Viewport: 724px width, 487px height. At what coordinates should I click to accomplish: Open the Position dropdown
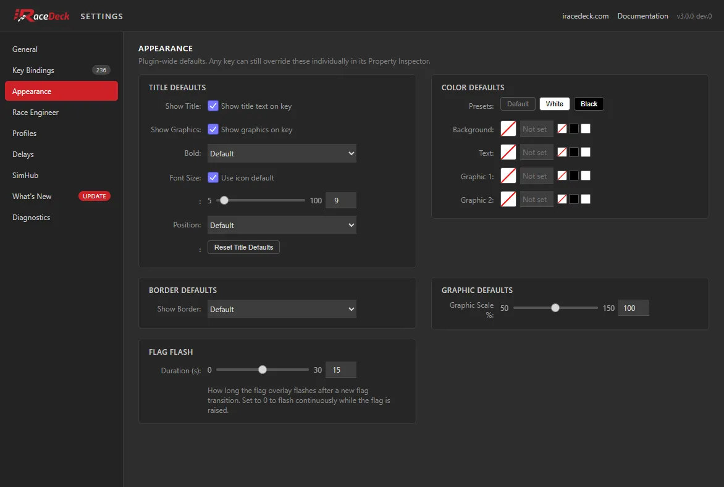(x=282, y=225)
